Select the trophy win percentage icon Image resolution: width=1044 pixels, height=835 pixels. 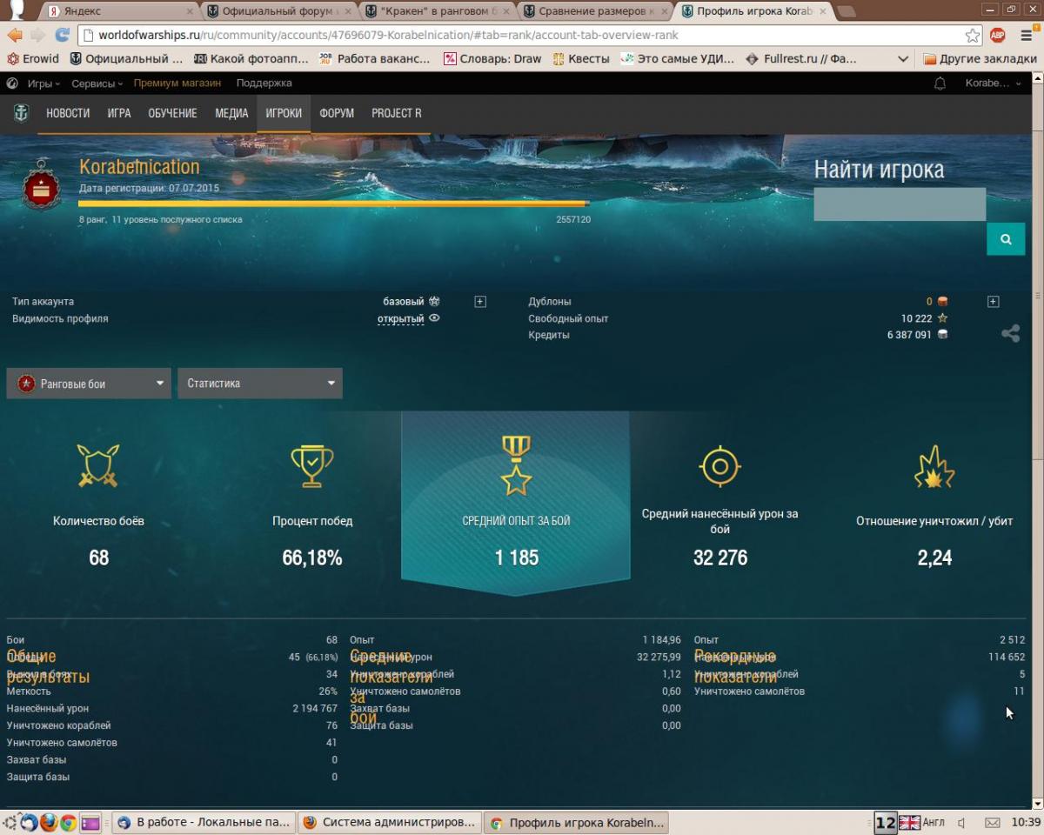tap(311, 465)
